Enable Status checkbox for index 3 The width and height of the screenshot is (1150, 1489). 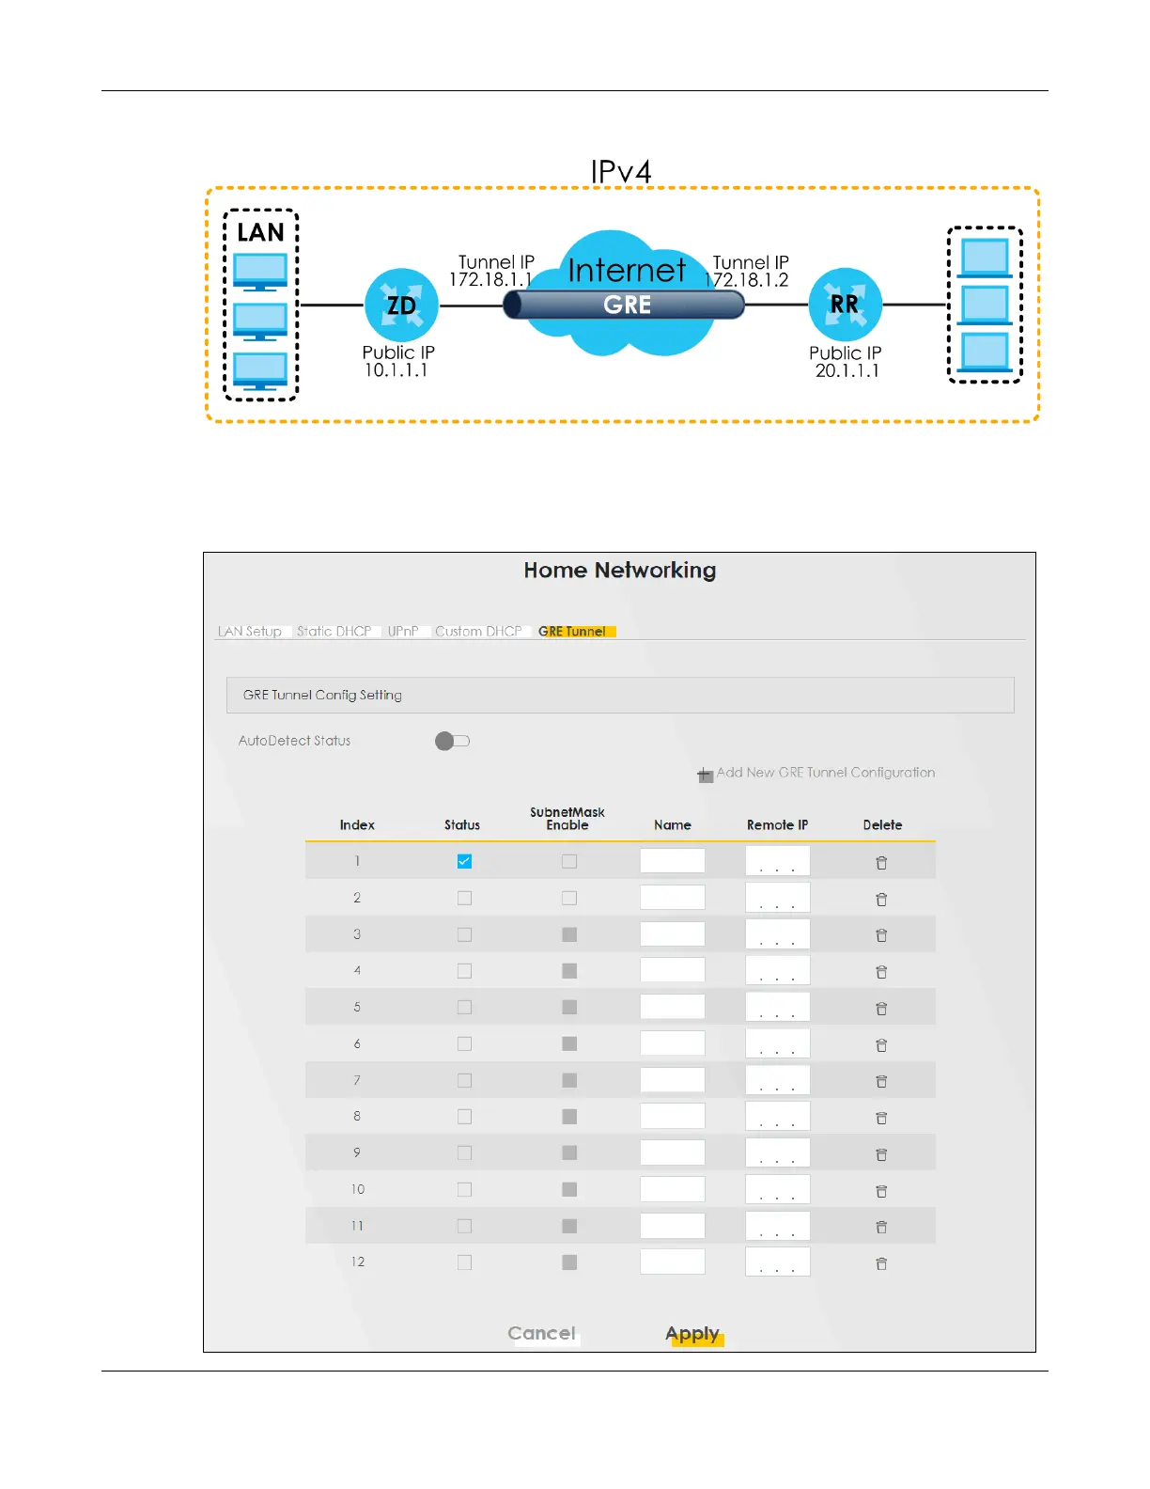(x=464, y=934)
